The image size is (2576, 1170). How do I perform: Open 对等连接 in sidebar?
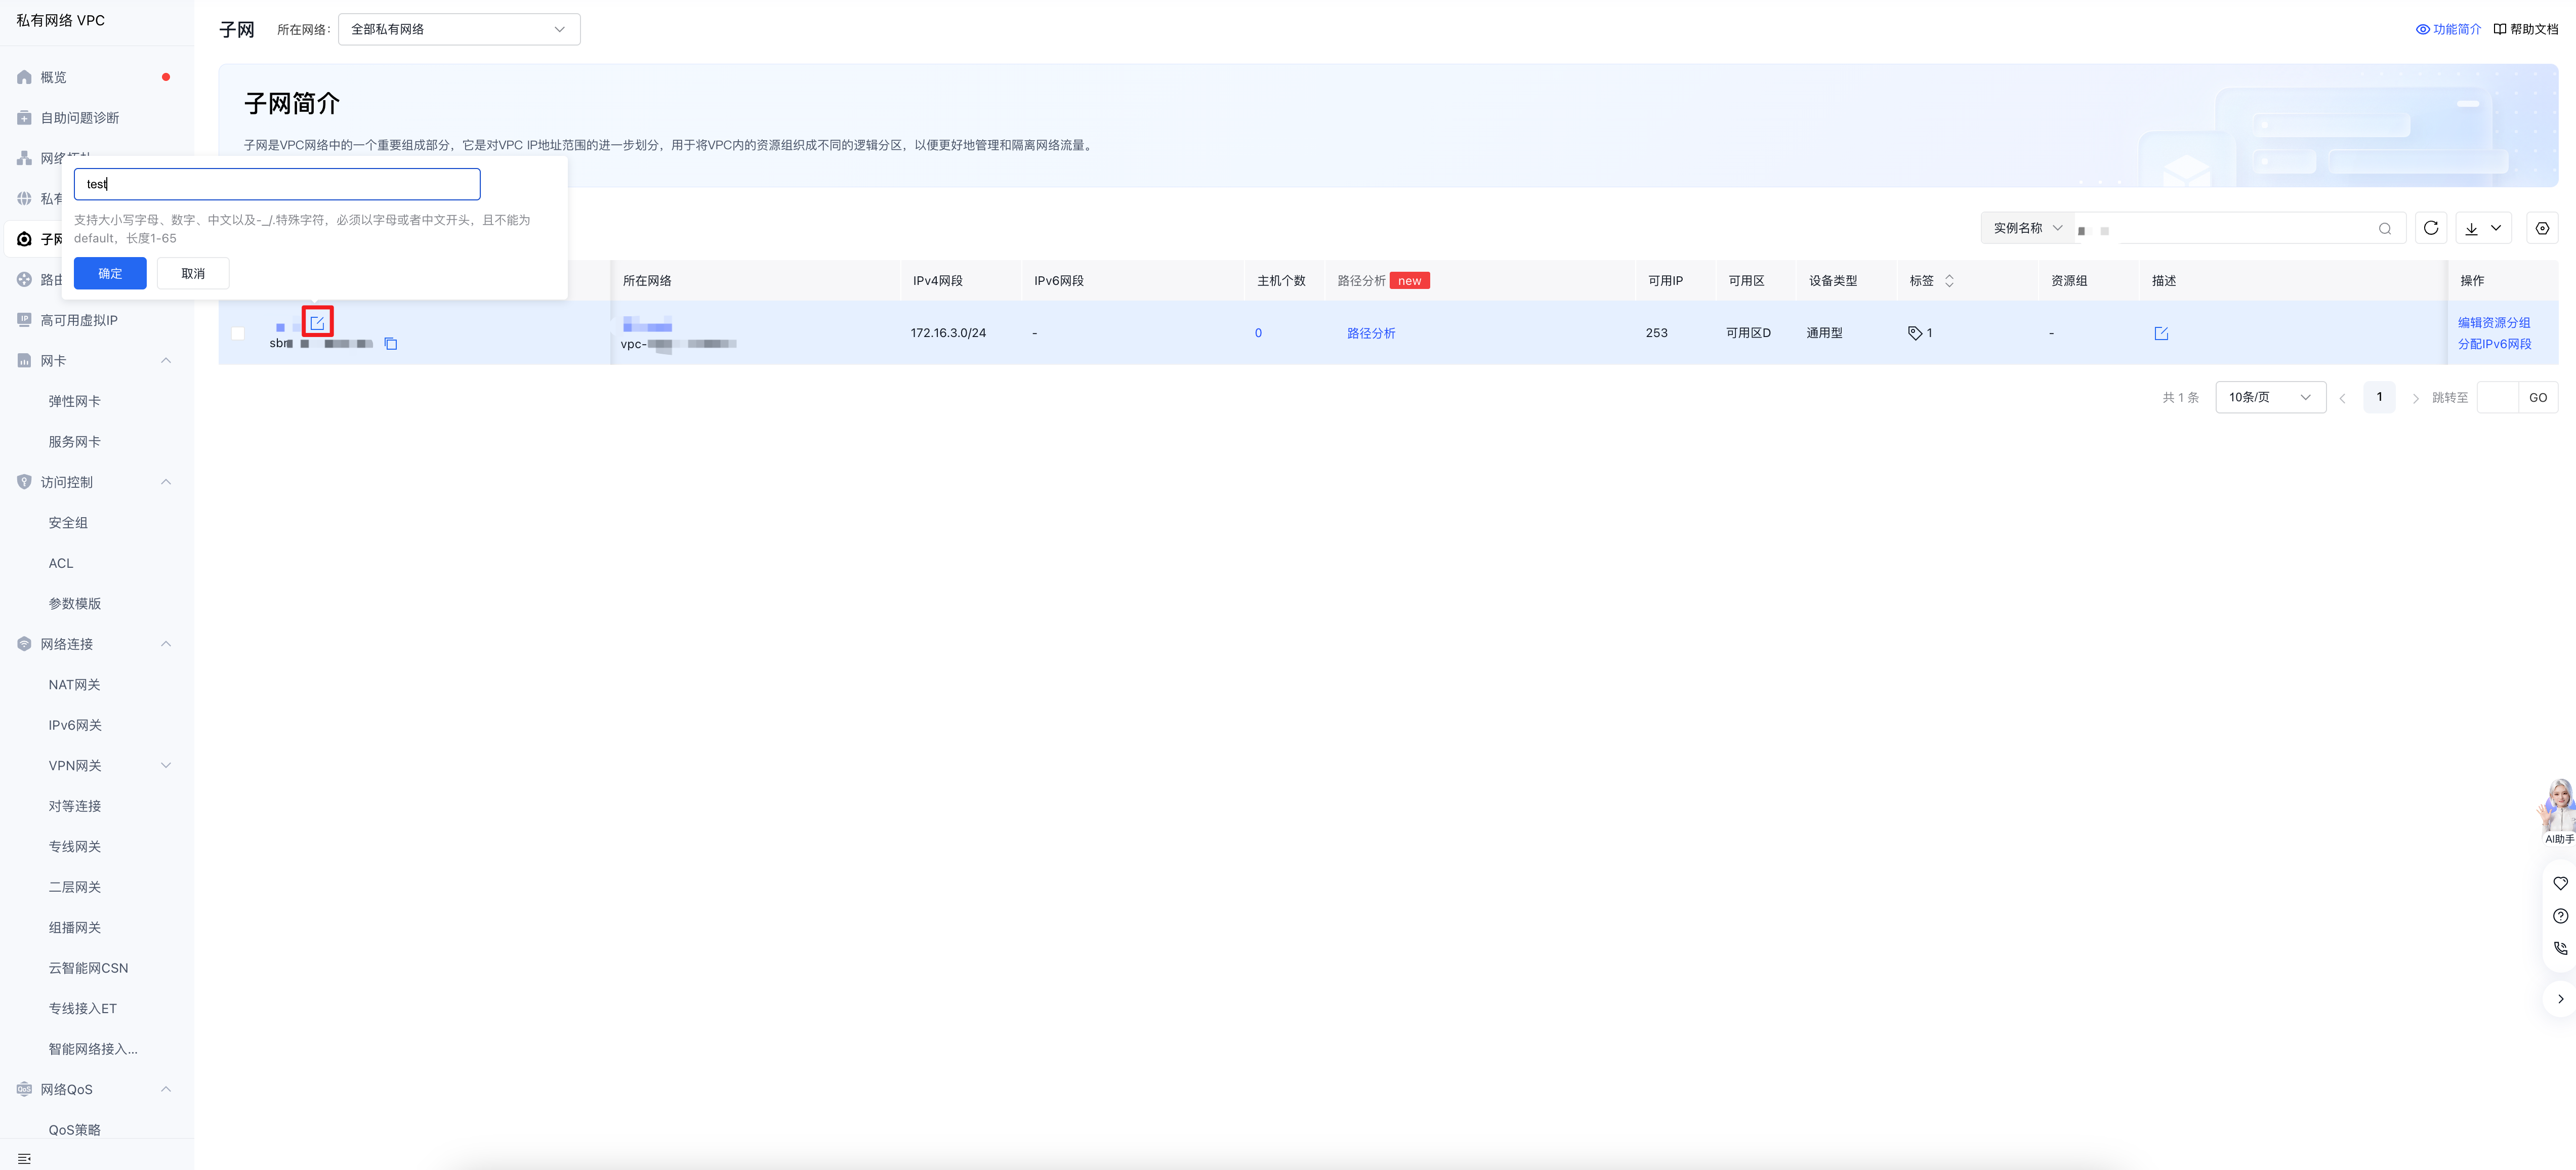tap(75, 806)
